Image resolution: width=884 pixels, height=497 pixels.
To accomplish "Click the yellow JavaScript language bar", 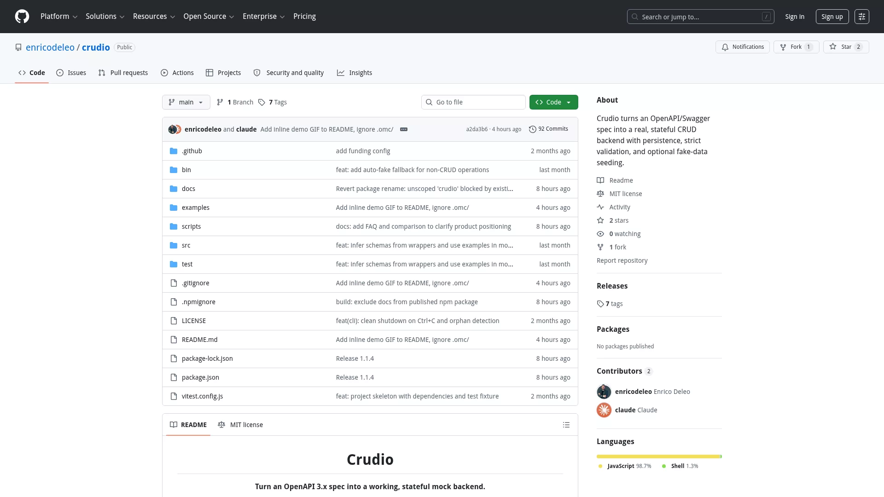I will (658, 457).
